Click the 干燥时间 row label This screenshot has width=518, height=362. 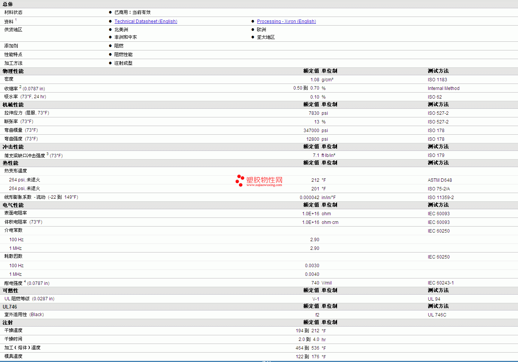point(13,339)
